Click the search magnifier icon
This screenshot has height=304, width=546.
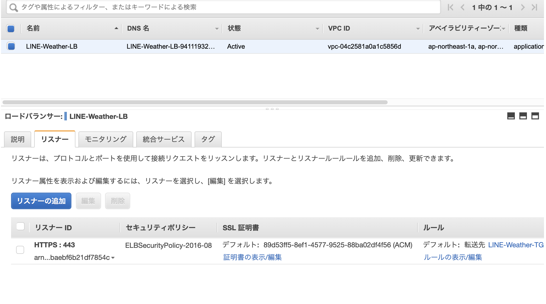coord(13,7)
